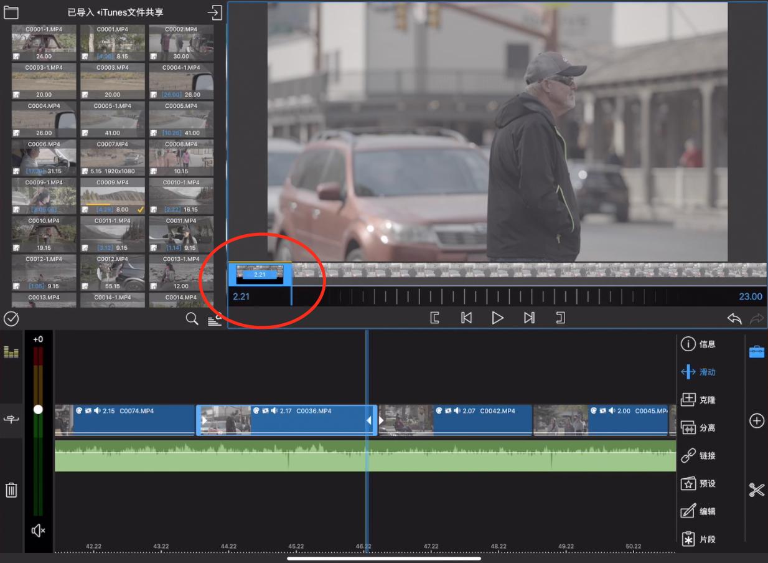Image resolution: width=768 pixels, height=563 pixels.
Task: Delete with the trash can icon
Action: [x=11, y=490]
